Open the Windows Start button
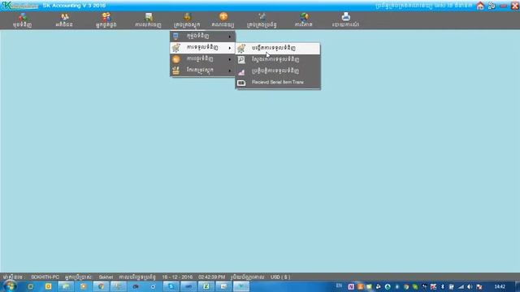The height and width of the screenshot is (292, 520). click(10, 286)
